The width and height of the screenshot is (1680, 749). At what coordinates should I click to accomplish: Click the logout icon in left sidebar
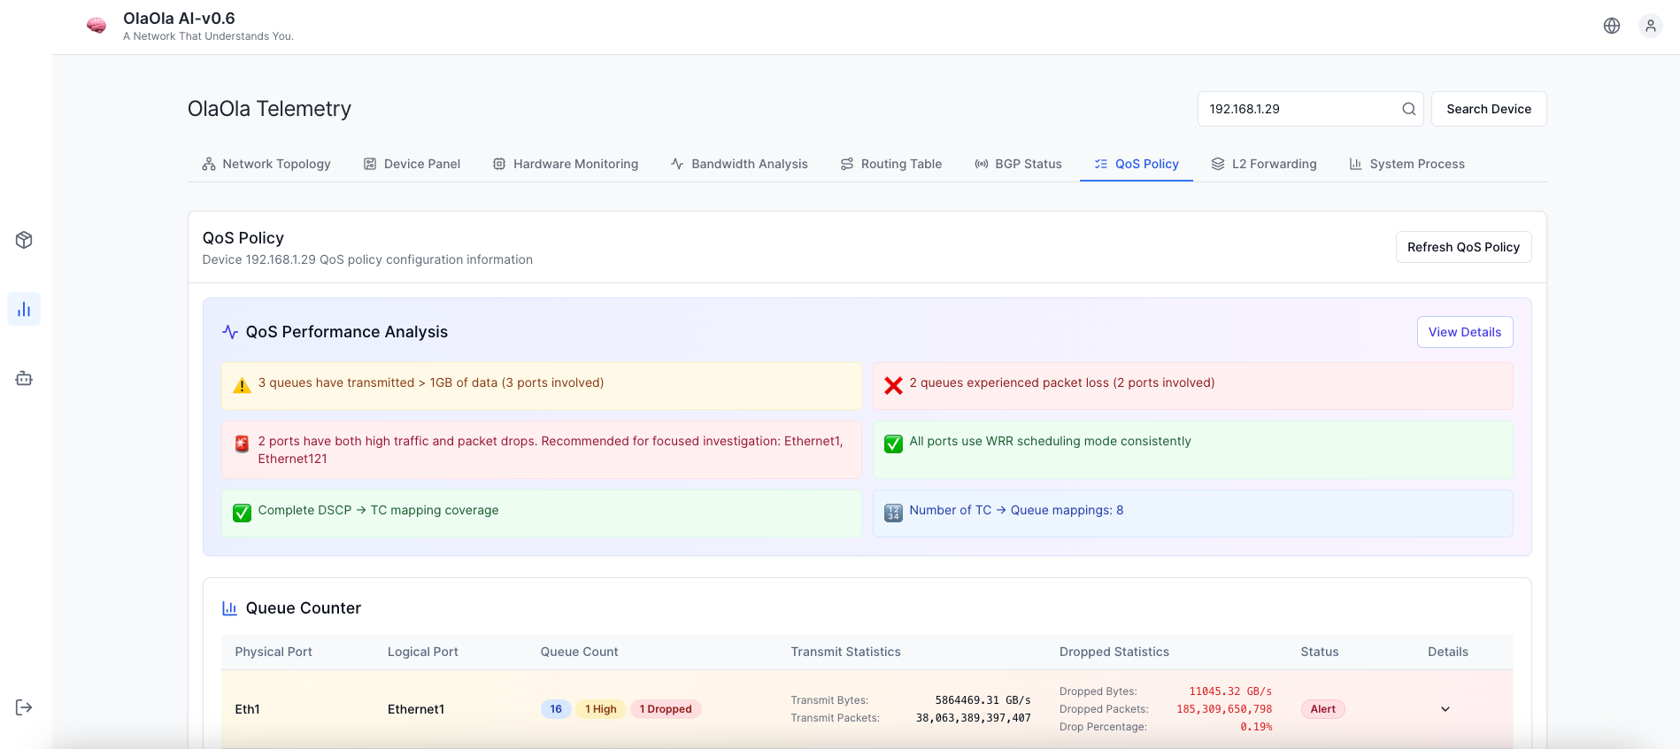pos(24,707)
